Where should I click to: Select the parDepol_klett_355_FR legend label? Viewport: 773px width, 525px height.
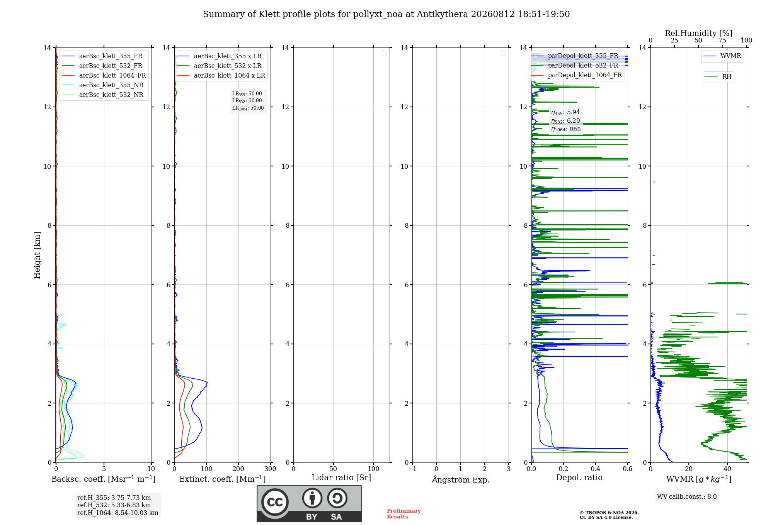pyautogui.click(x=583, y=56)
